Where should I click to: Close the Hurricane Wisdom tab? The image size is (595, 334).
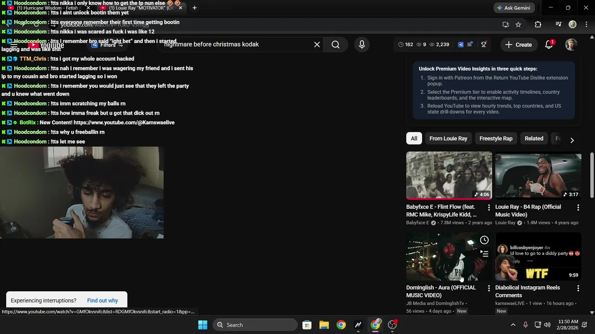pyautogui.click(x=88, y=8)
